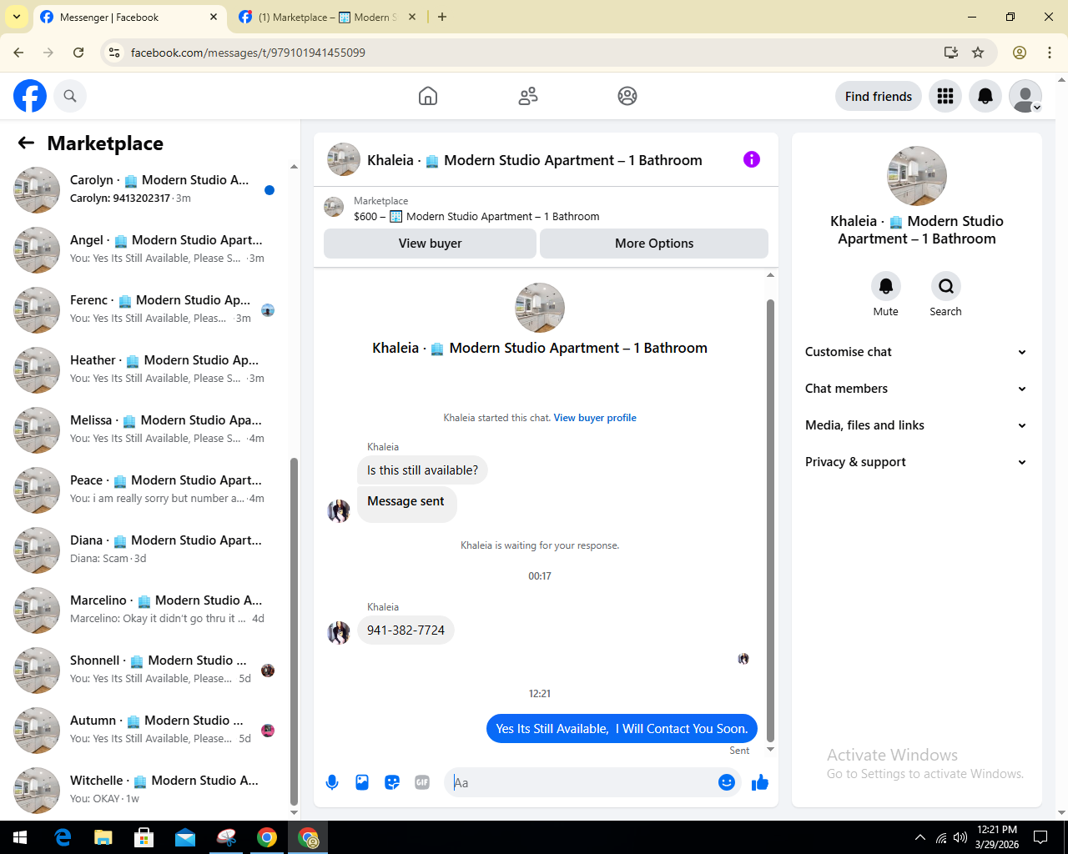
Task: Open Autumn's conversation
Action: (147, 731)
